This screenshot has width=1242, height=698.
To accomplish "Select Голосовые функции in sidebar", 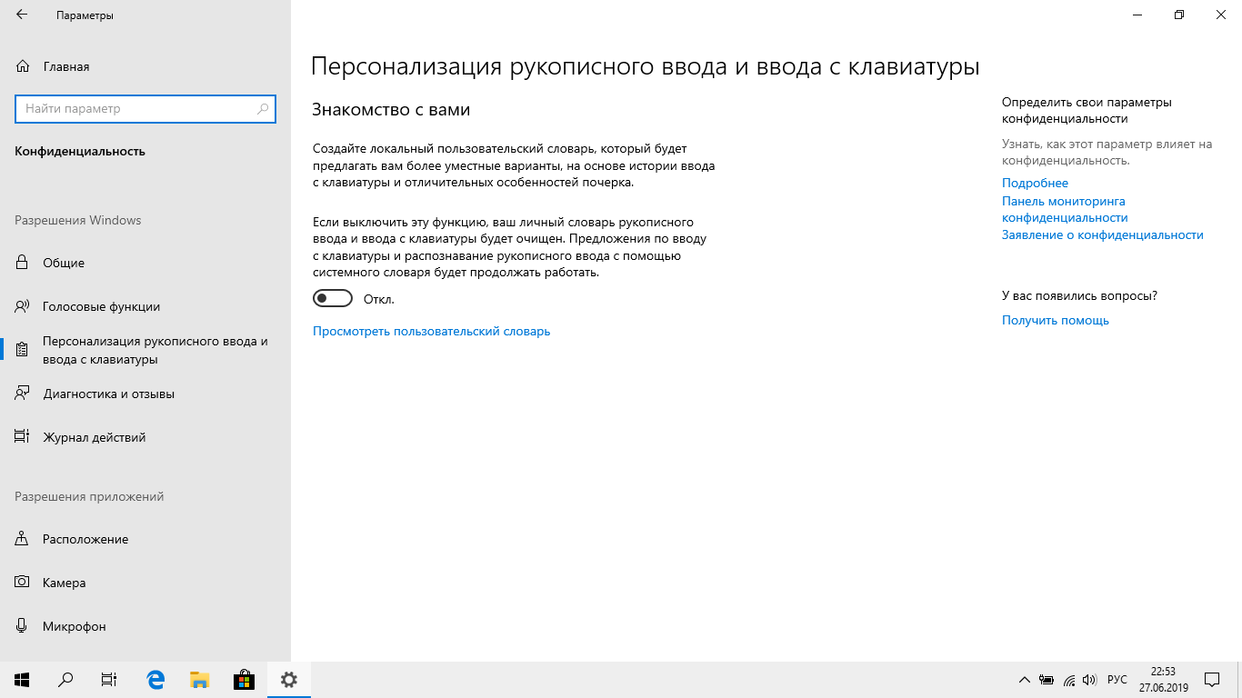I will (x=101, y=306).
